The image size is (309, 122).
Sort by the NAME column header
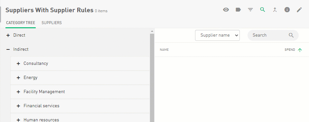164,50
